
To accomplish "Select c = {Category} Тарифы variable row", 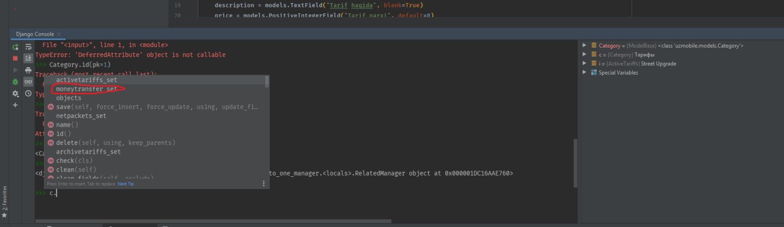I will 682,54.
